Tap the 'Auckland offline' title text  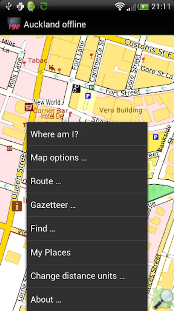[55, 25]
